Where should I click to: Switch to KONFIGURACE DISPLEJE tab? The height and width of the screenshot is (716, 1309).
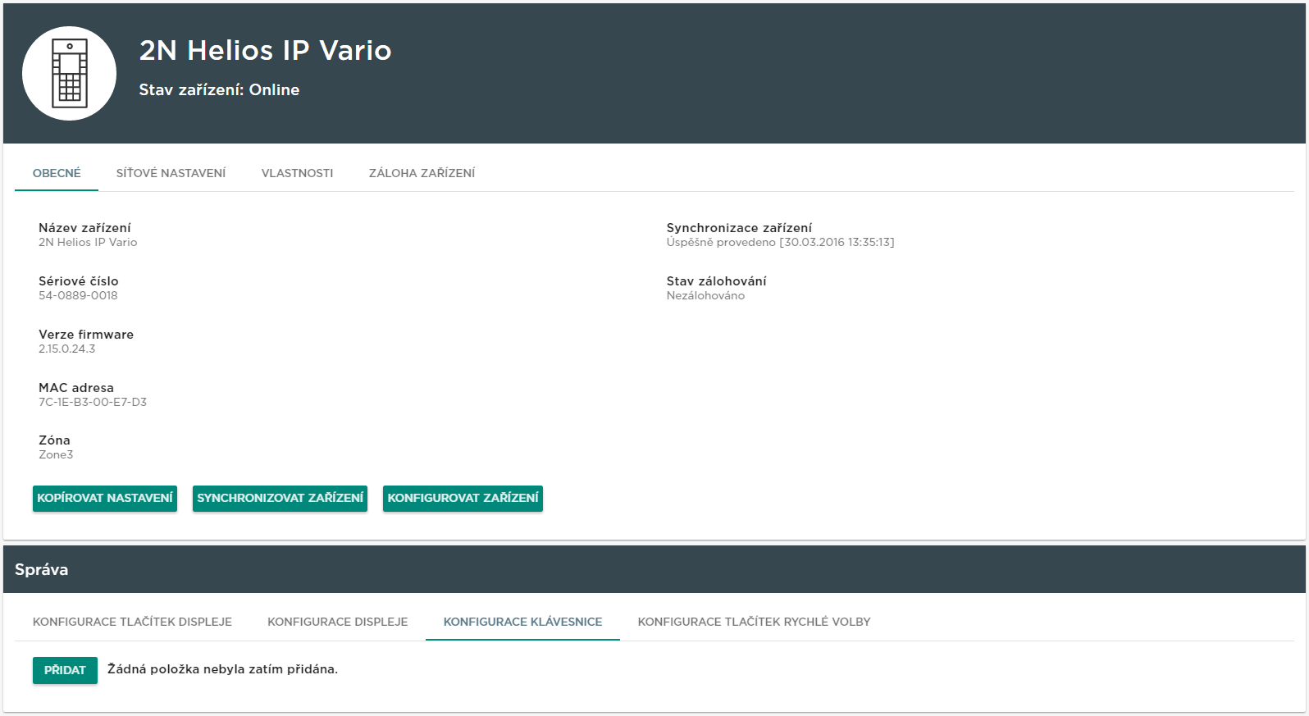338,622
